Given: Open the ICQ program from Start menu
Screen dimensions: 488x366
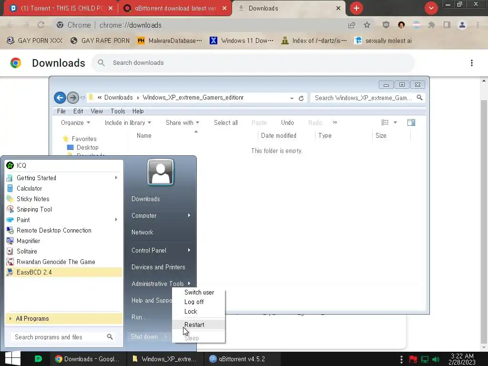Looking at the screenshot, I should tap(64, 165).
